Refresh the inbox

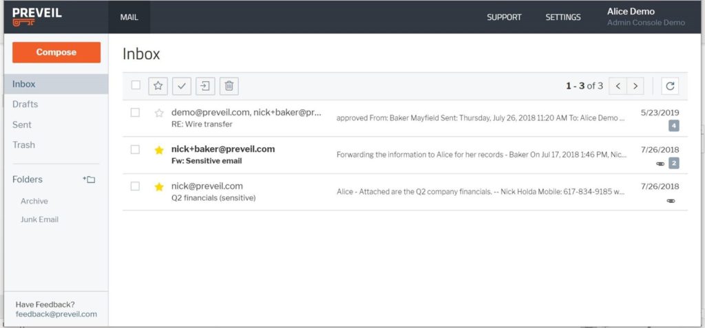670,86
